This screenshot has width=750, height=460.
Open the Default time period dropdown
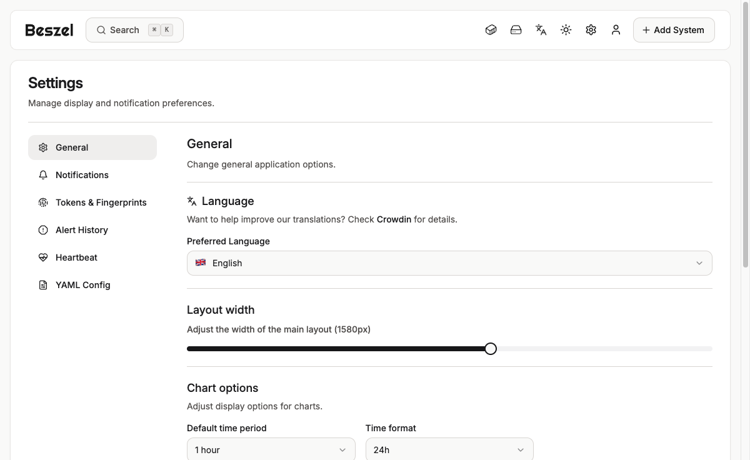[271, 449]
